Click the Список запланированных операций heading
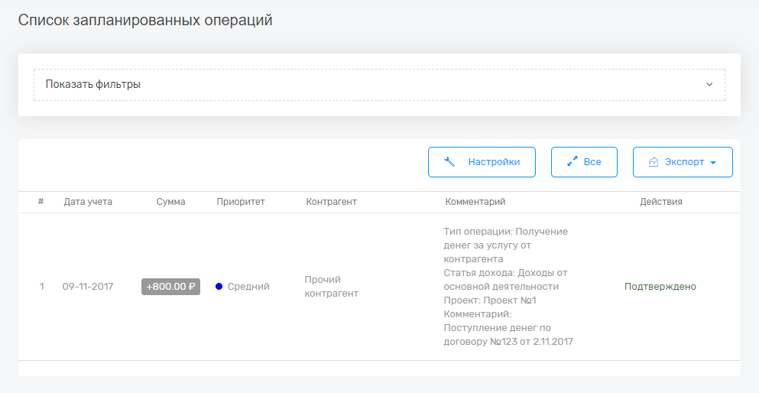The height and width of the screenshot is (393, 759). pyautogui.click(x=145, y=21)
